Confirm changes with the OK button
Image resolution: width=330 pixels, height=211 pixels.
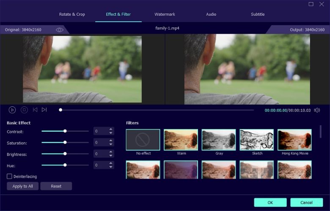270,203
